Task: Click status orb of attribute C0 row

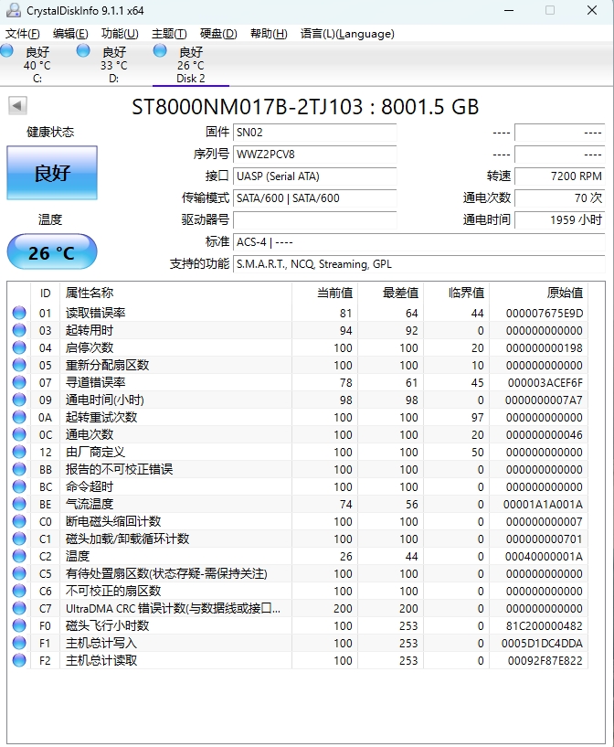Action: [x=19, y=522]
